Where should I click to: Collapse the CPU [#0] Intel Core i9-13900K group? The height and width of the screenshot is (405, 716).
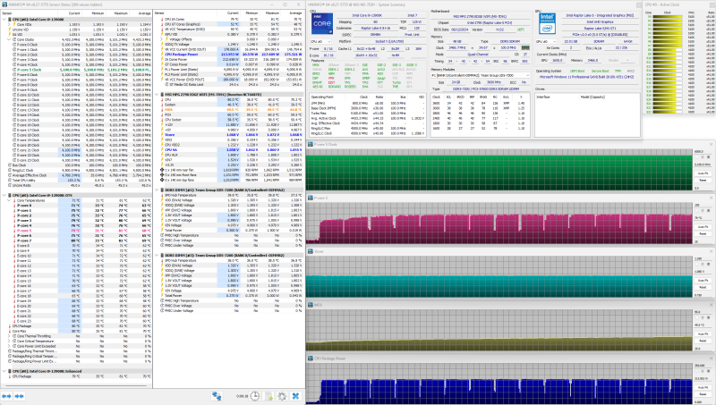click(4, 18)
